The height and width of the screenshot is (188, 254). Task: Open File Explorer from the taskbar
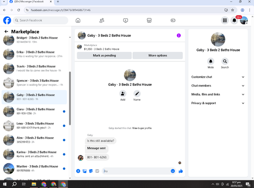coord(34,184)
